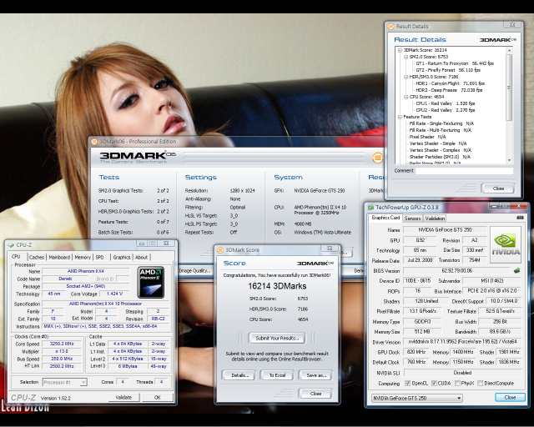The height and width of the screenshot is (427, 534).
Task: Select the Fill Rate - Single-Texturing row
Action: (x=441, y=123)
